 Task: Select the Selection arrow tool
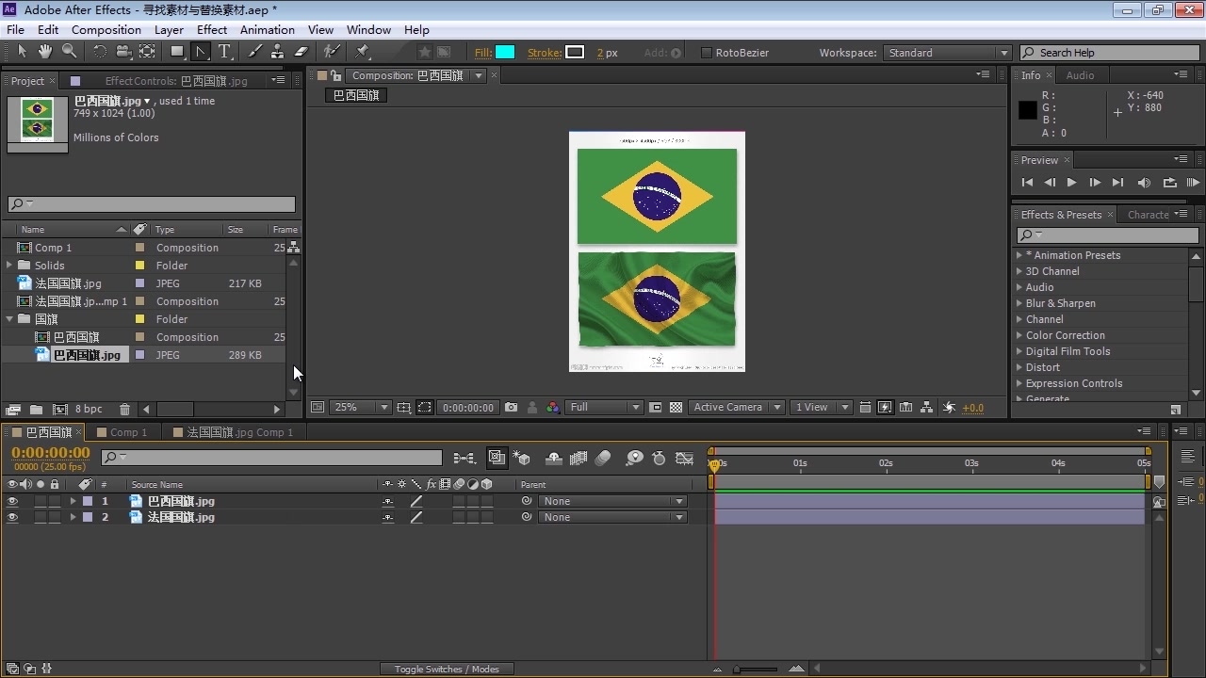(22, 52)
